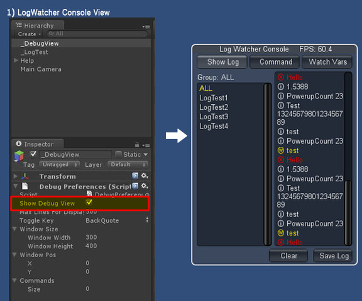
Task: Switch to the Watch Vars tab
Action: pos(327,62)
